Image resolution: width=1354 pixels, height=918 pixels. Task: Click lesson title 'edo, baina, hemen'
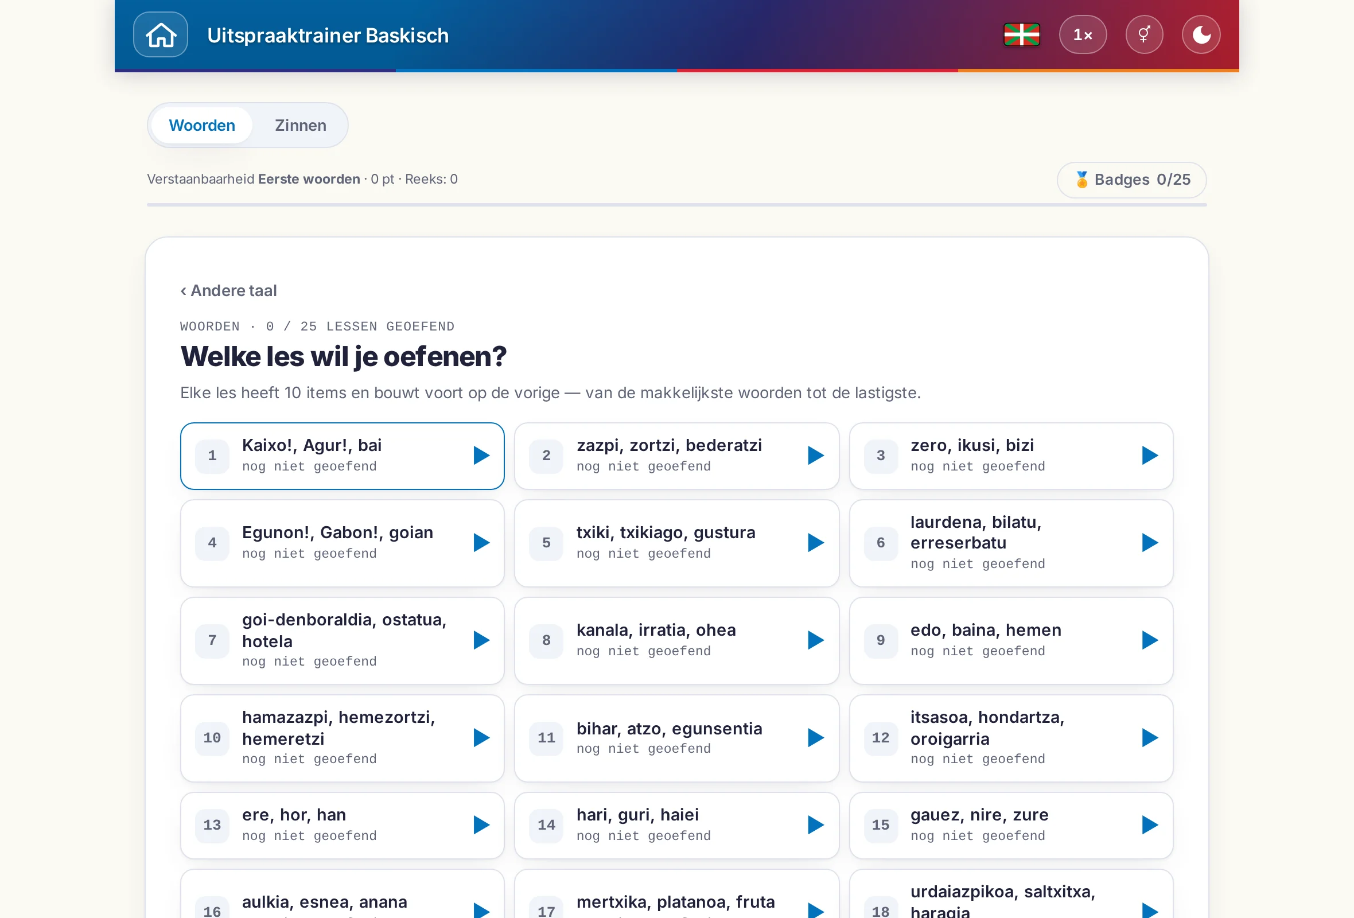[986, 630]
